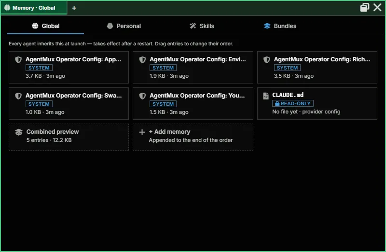
Task: Click the wand icon on Skills tab
Action: pyautogui.click(x=193, y=26)
